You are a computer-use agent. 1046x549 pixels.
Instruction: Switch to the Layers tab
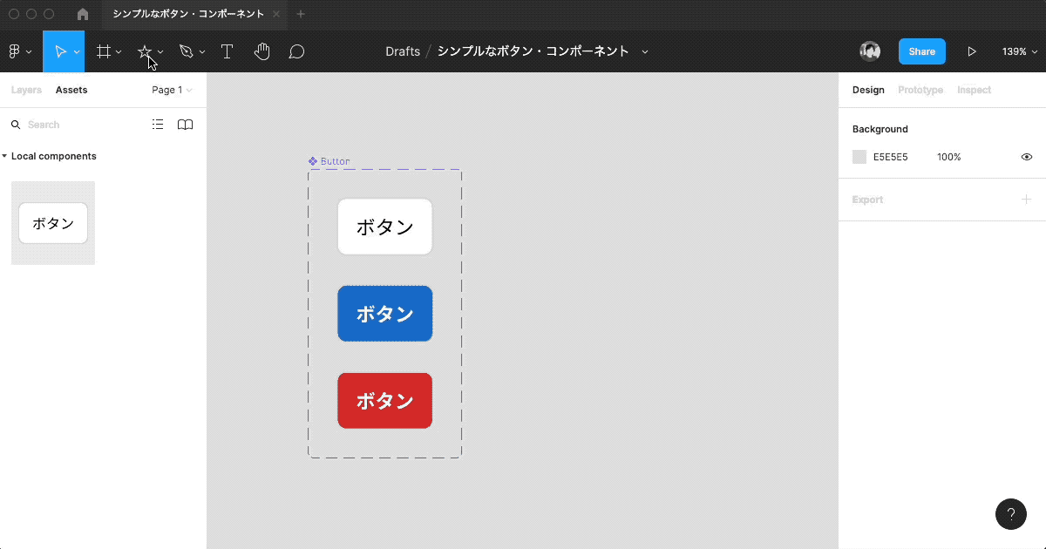click(25, 89)
